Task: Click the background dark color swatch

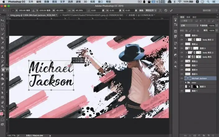Action: tap(4, 116)
